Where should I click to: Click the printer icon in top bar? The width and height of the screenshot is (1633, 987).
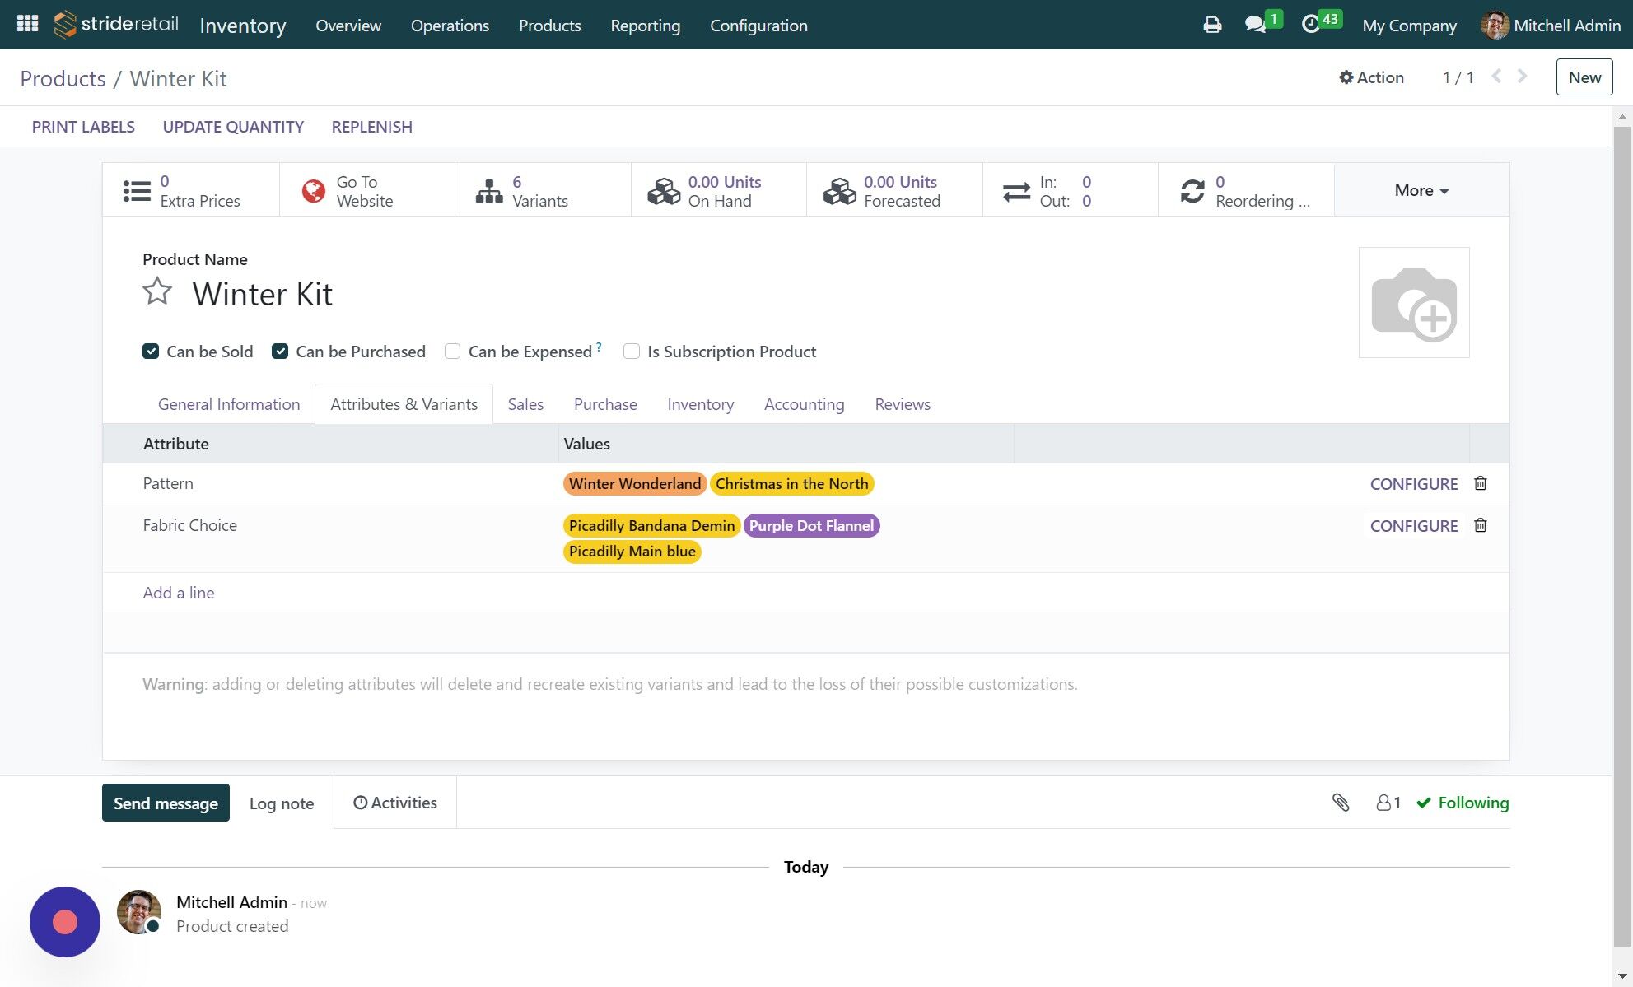pyautogui.click(x=1212, y=25)
